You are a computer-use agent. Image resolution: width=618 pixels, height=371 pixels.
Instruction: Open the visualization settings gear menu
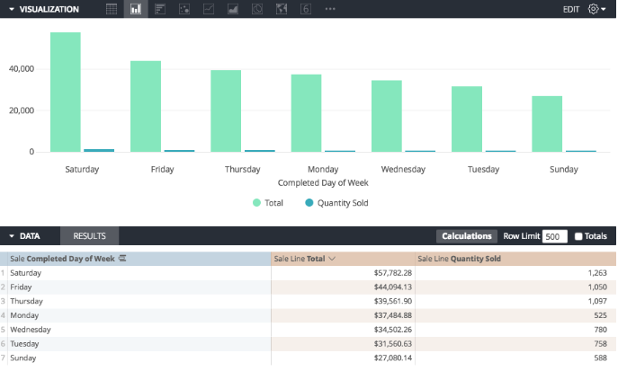click(596, 9)
